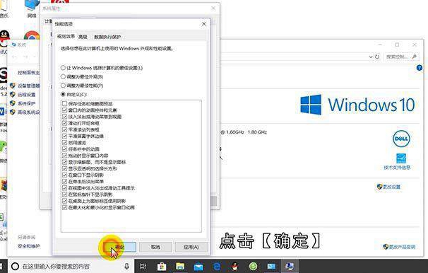Switch to 视觉效果 tab
The image size is (428, 273).
[66, 36]
